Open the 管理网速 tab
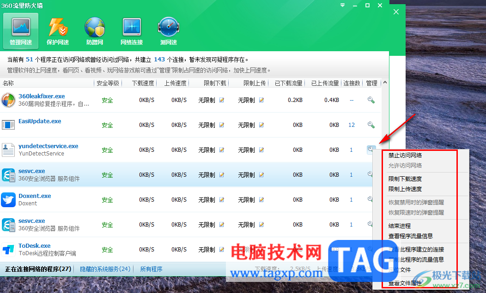This screenshot has height=293, width=486. tap(21, 31)
